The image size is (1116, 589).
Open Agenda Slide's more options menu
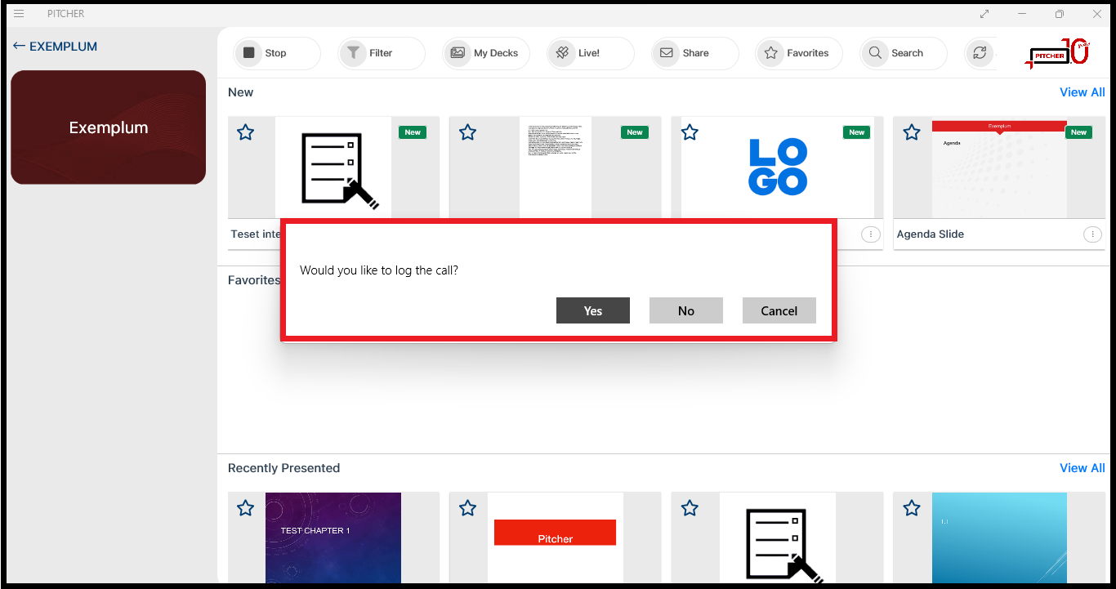click(x=1091, y=234)
